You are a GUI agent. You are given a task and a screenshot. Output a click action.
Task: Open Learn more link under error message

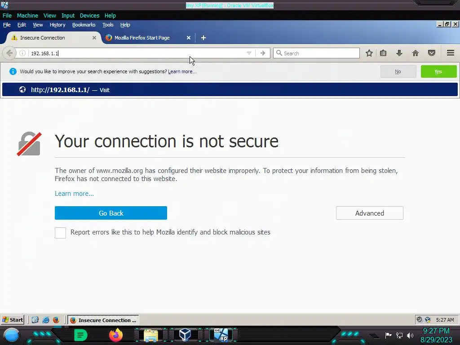74,194
